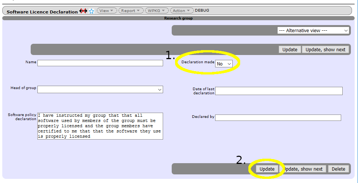Click into the Name input field
Viewport: 358px width, 183px height.
click(100, 63)
